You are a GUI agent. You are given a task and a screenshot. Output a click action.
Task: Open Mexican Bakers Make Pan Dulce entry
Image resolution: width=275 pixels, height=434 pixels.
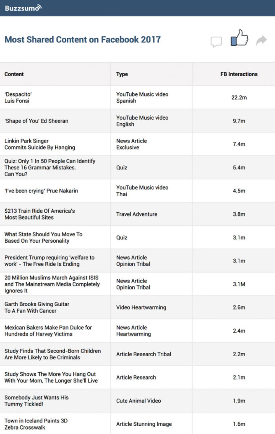click(48, 331)
